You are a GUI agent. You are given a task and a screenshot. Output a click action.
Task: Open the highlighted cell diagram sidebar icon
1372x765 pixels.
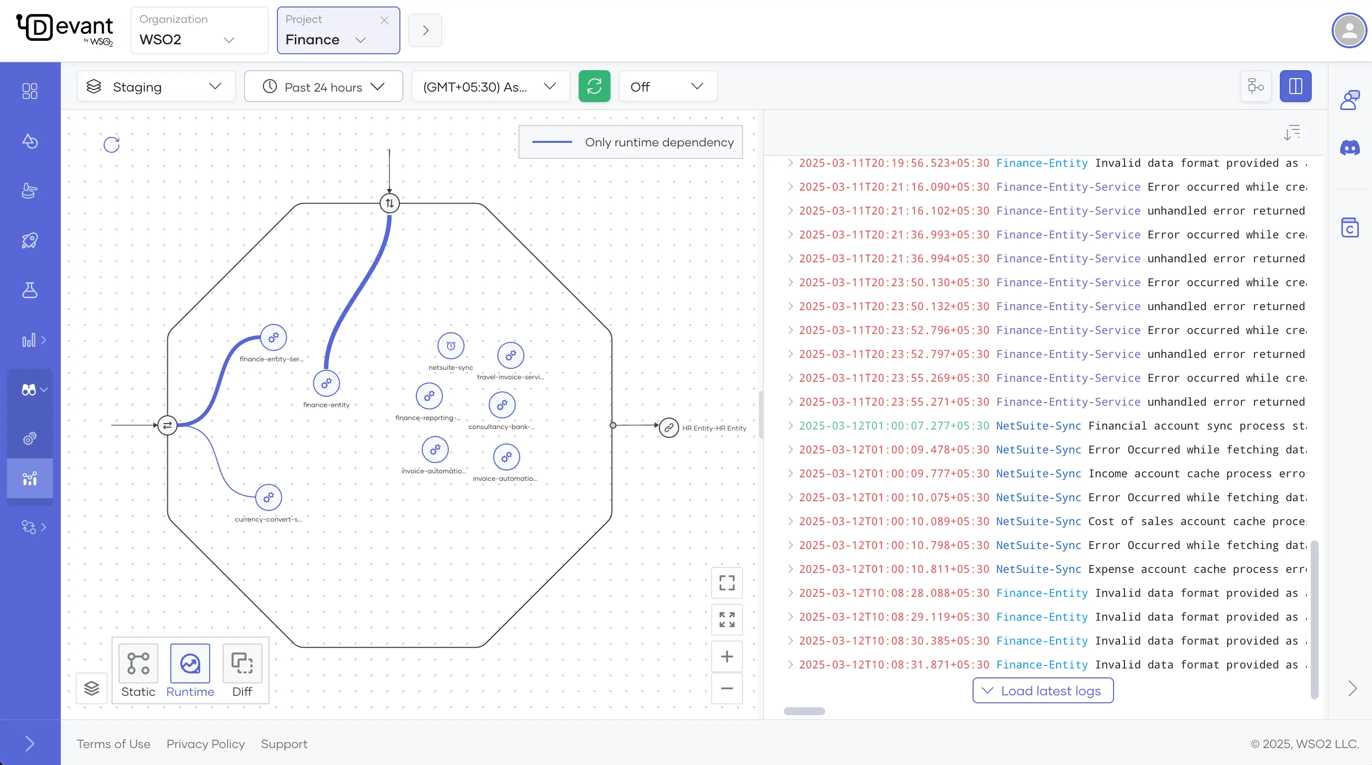[x=30, y=478]
